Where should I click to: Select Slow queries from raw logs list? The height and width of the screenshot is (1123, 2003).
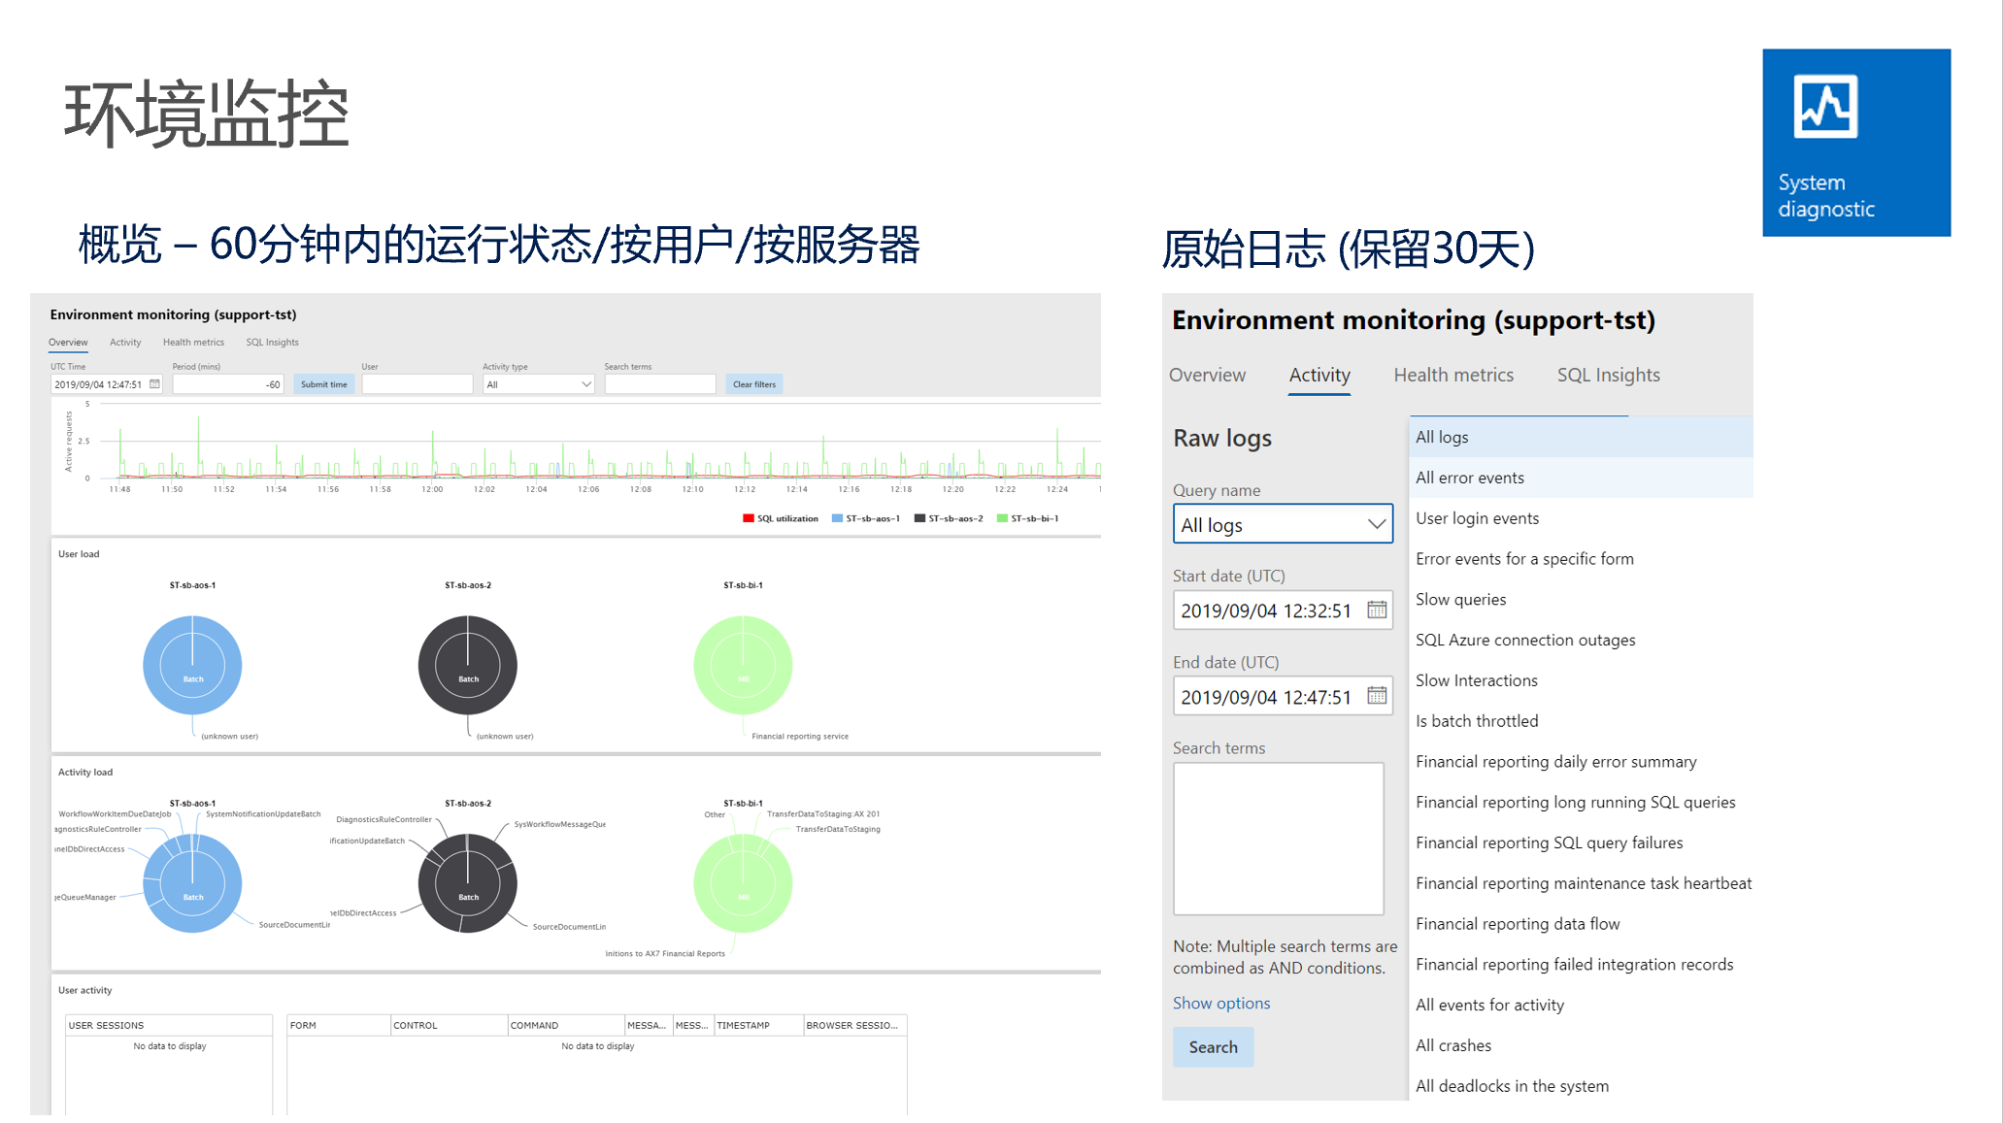pos(1462,598)
